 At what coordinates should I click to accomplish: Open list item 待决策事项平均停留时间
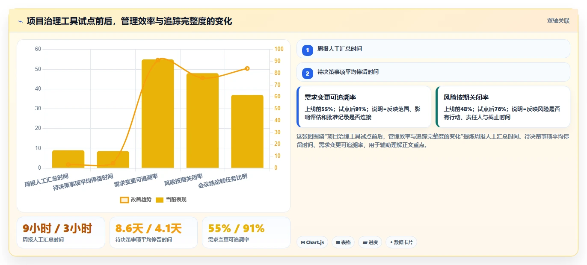point(433,72)
